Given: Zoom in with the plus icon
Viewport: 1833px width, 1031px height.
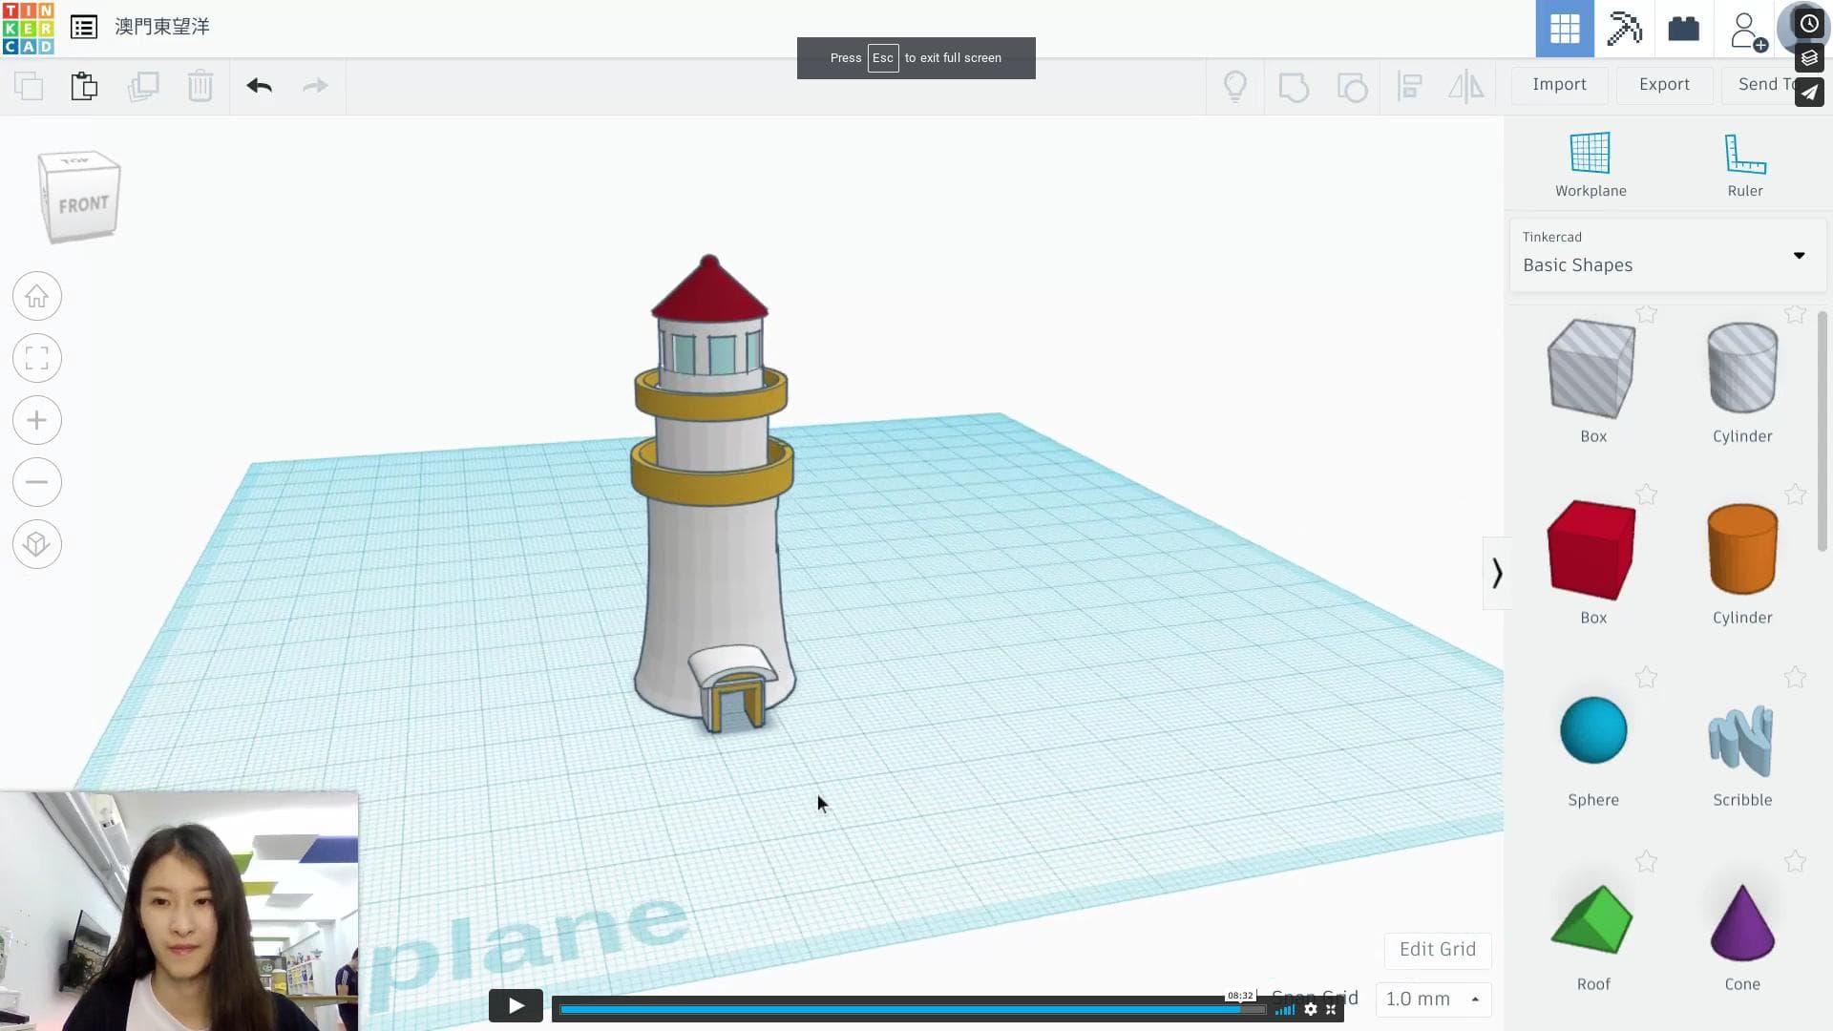Looking at the screenshot, I should point(37,421).
